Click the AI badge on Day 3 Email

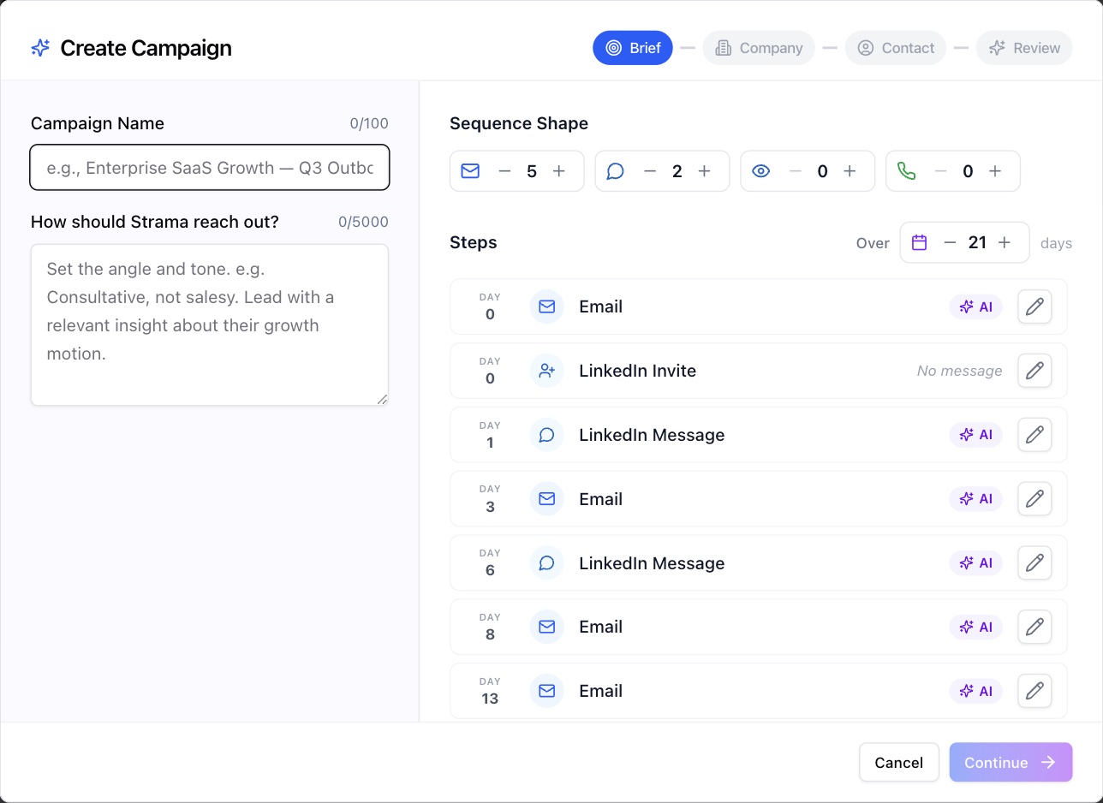coord(975,498)
